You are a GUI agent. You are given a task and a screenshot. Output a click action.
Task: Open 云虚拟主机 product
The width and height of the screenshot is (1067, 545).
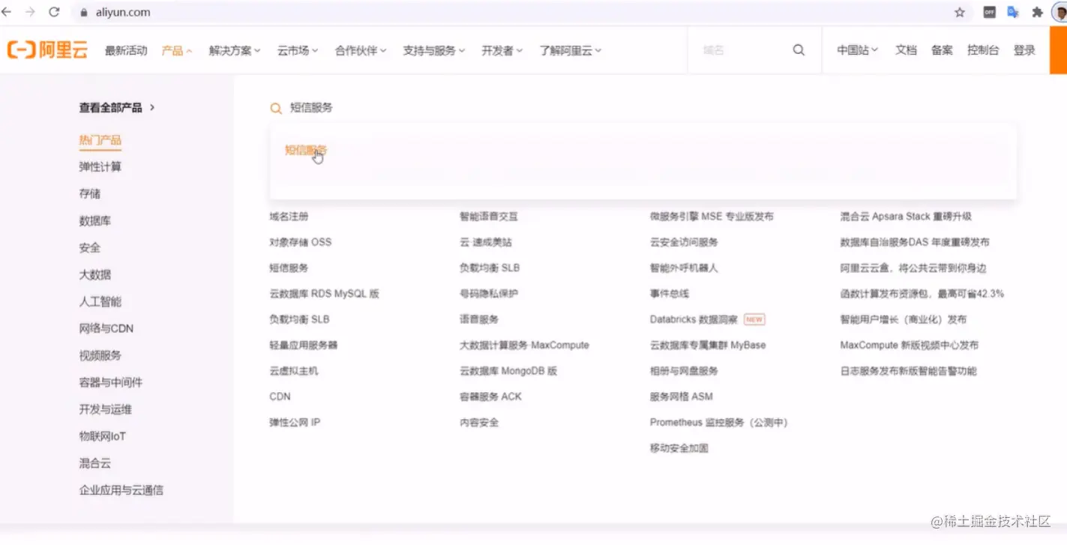pos(294,371)
